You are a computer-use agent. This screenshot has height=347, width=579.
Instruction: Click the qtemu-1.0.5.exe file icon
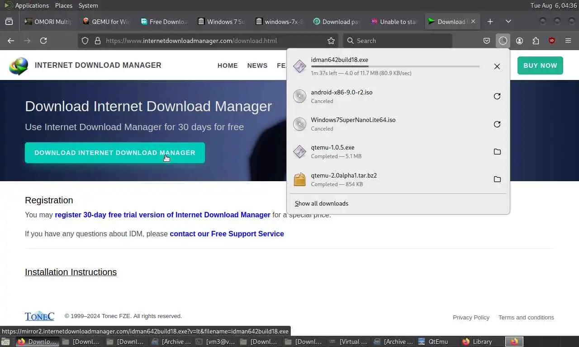tap(299, 152)
